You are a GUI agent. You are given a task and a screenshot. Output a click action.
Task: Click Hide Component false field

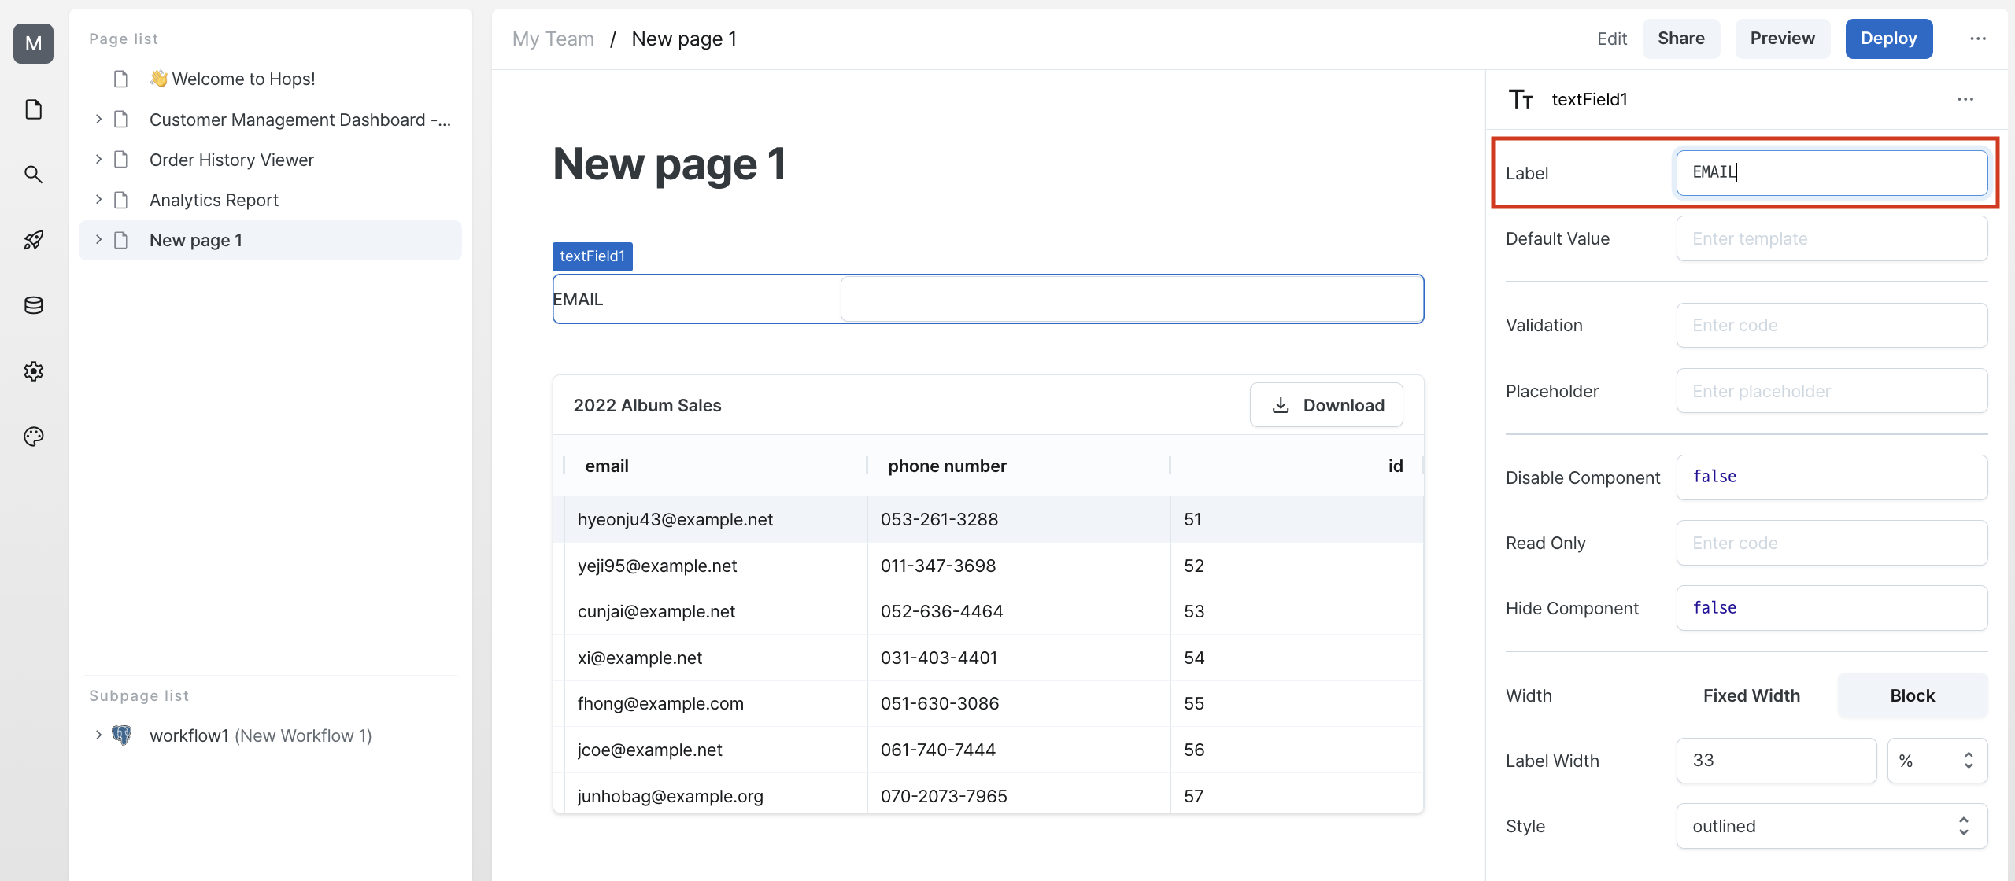[x=1832, y=608]
